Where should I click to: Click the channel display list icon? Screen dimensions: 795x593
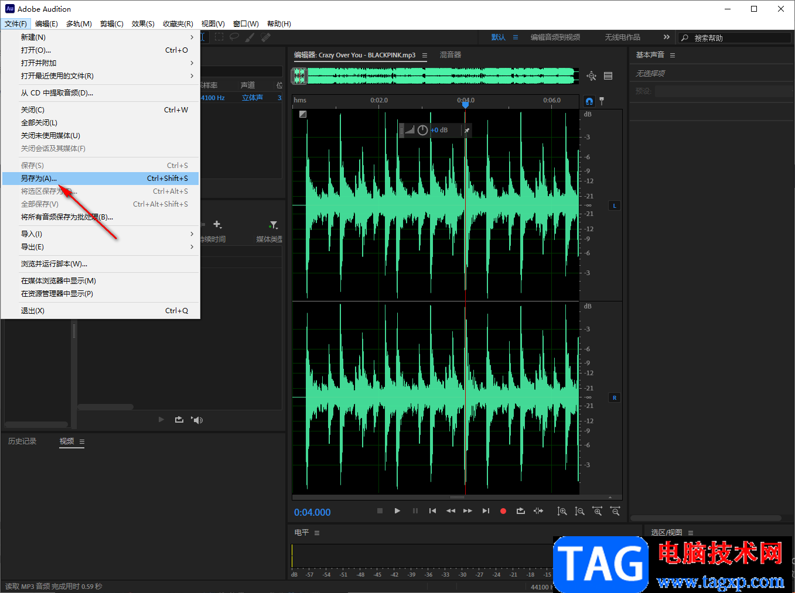[608, 76]
